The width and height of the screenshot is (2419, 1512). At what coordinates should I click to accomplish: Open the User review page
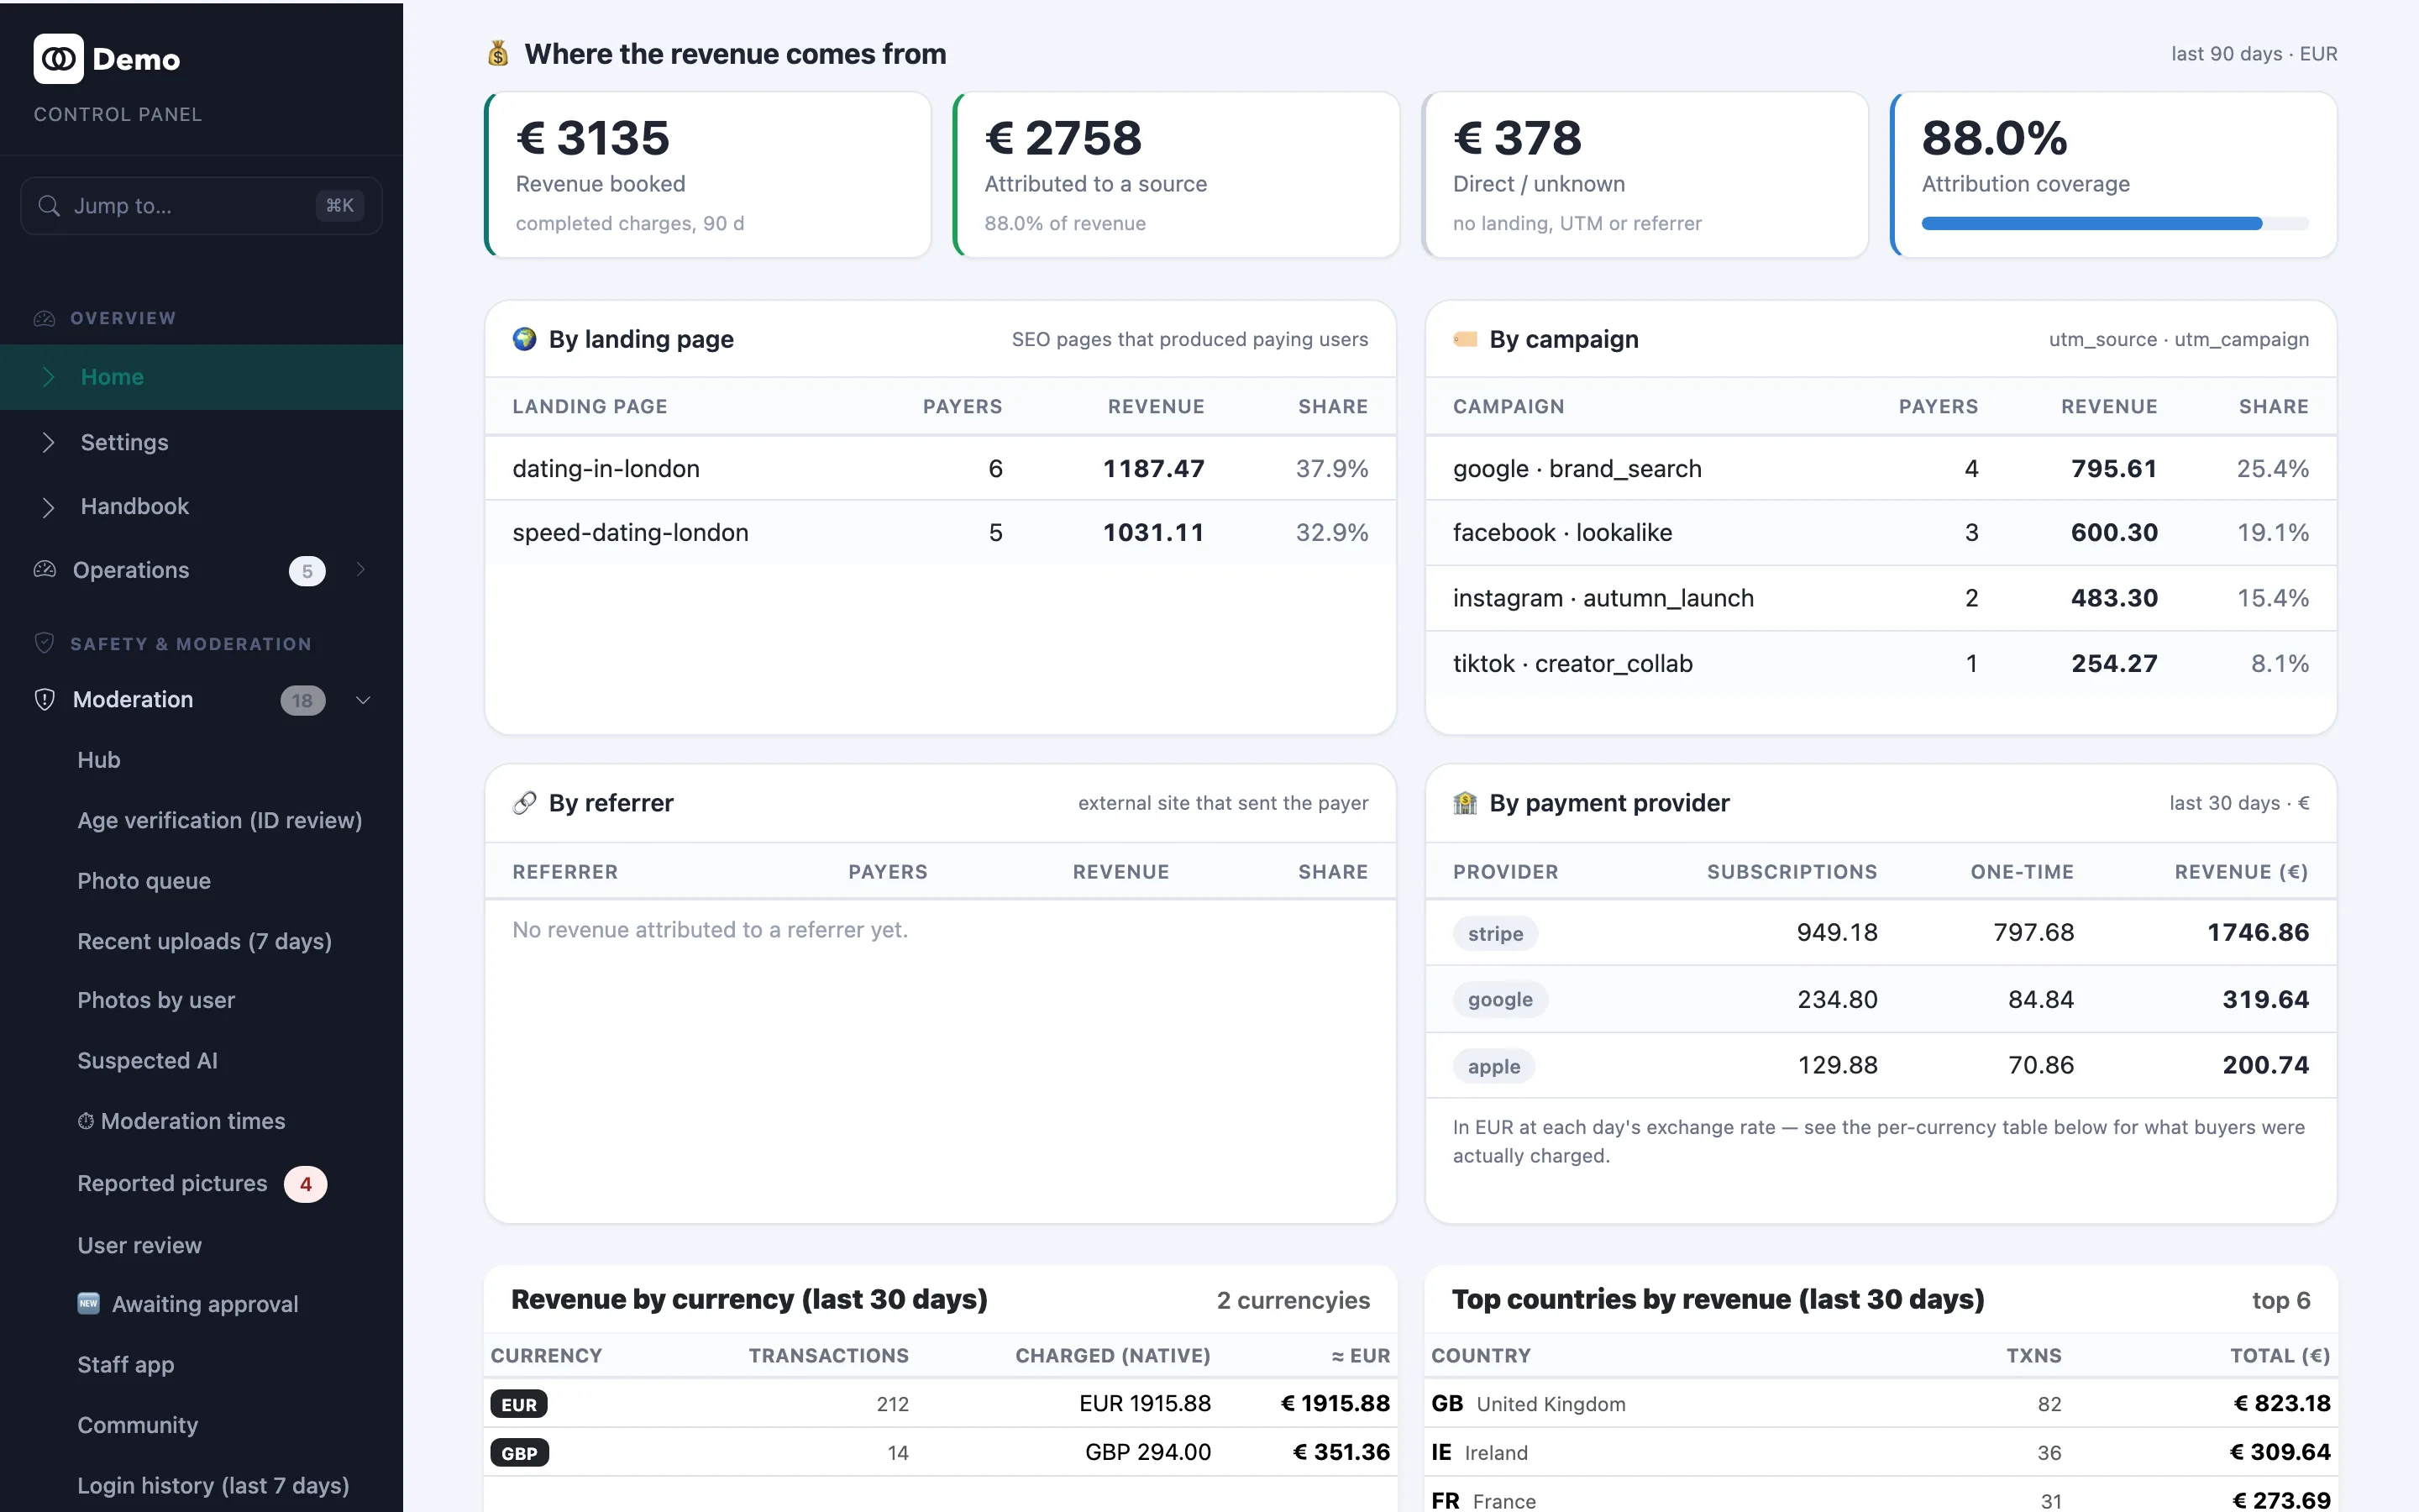140,1245
